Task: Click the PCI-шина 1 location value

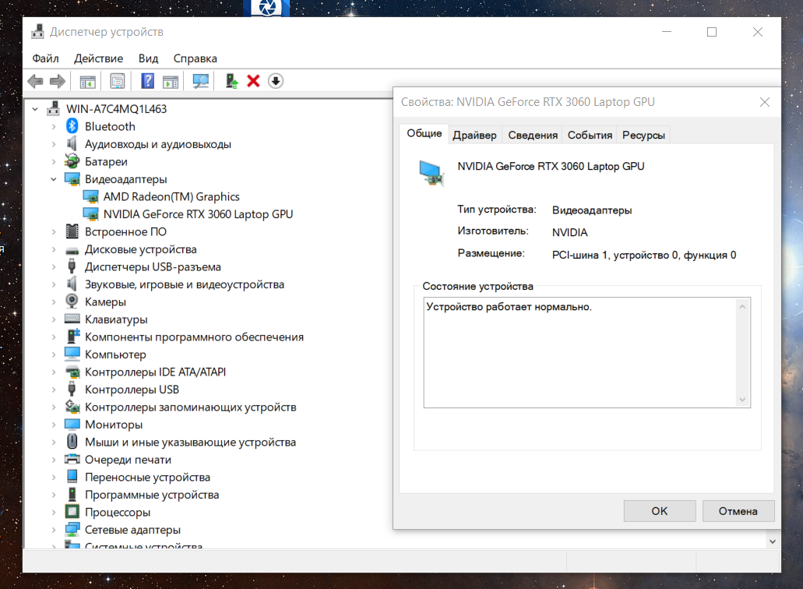Action: click(x=644, y=255)
